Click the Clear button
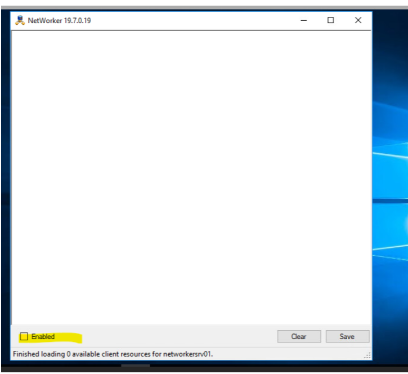This screenshot has height=374, width=408. 299,336
